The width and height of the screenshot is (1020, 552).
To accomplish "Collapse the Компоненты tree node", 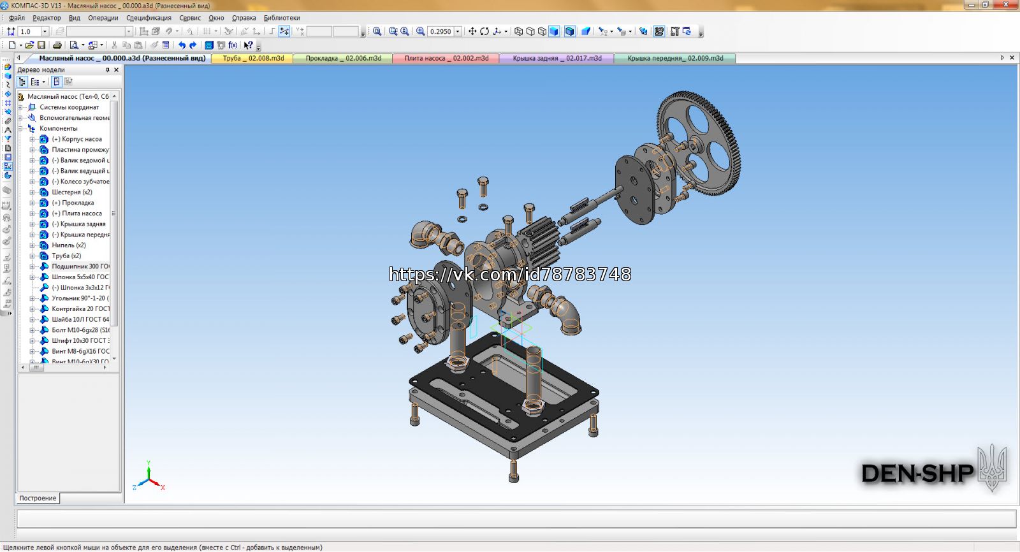I will point(21,128).
